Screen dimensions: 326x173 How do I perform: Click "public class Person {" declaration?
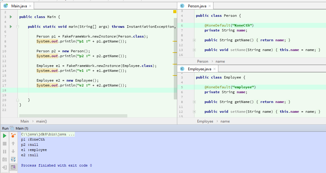[x=218, y=16]
